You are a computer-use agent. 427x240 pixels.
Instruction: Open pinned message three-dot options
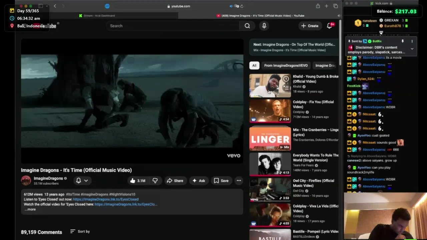pyautogui.click(x=412, y=41)
